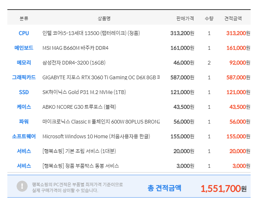Click the 분류 column header
This screenshot has width=258, height=205.
pyautogui.click(x=24, y=18)
